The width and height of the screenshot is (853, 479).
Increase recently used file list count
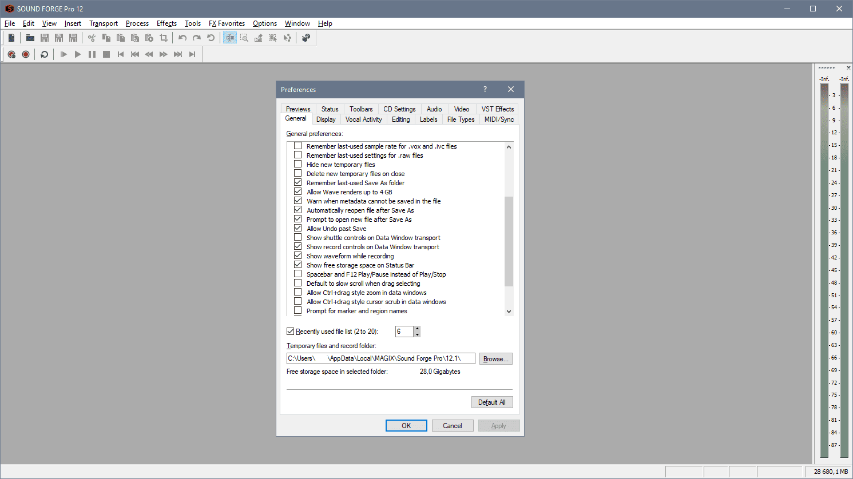417,329
